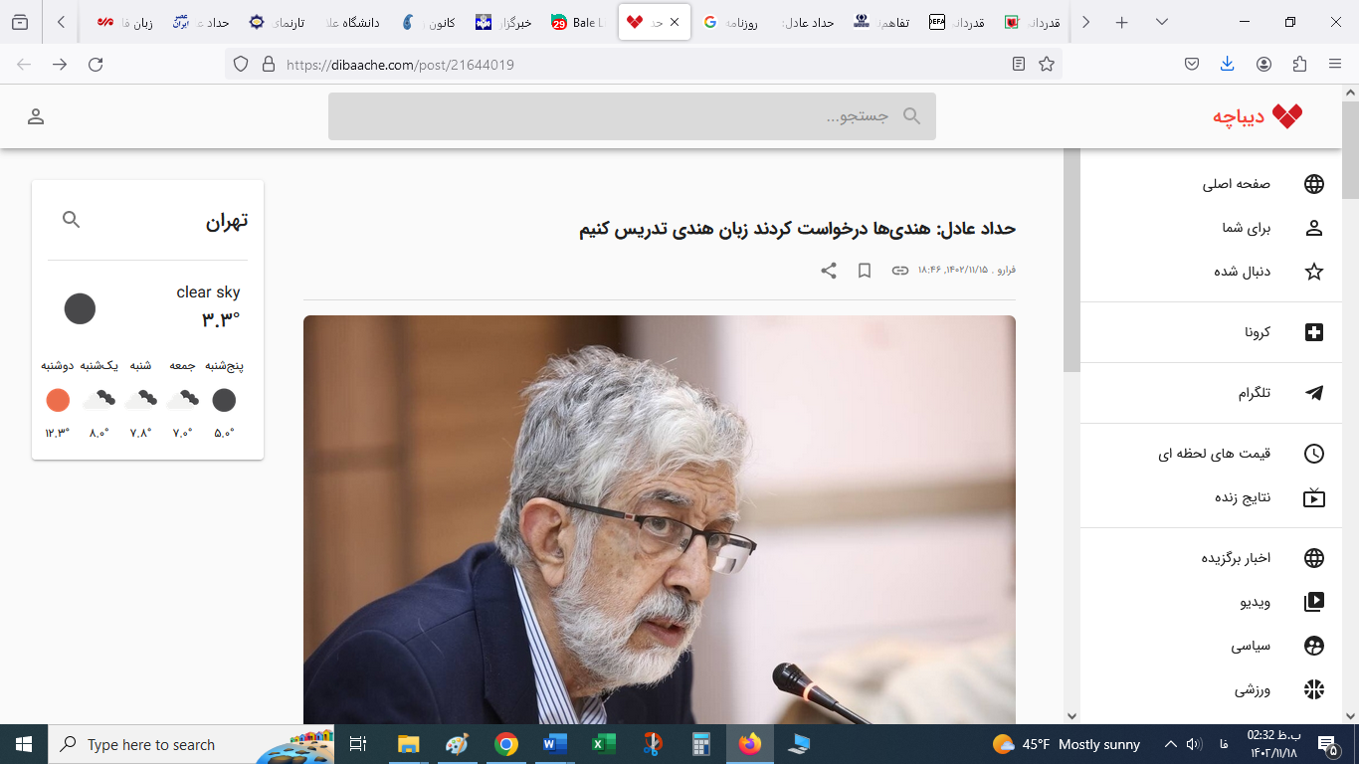
Task: Click the search magnifier in Tehran weather widget
Action: (x=71, y=220)
